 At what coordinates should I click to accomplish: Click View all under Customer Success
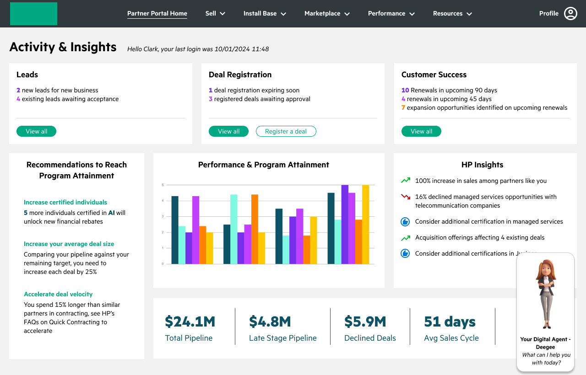tap(421, 131)
